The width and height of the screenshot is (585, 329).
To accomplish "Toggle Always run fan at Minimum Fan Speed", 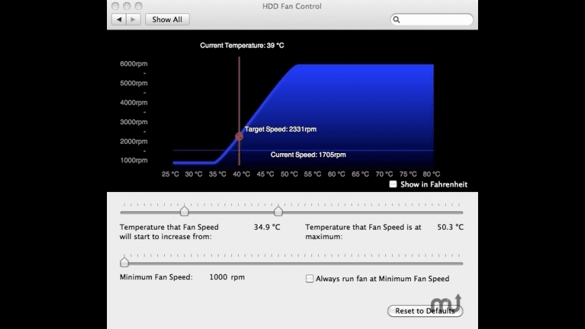I will [310, 279].
